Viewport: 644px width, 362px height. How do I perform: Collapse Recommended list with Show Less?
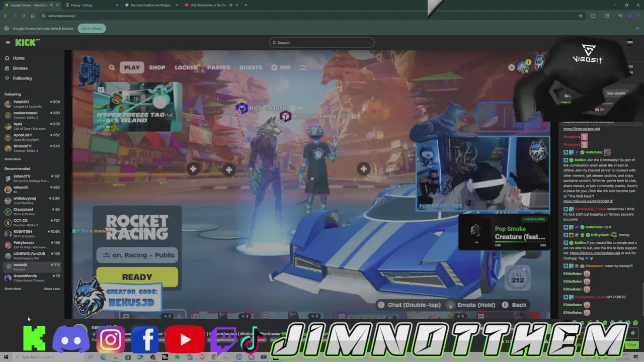coord(52,289)
